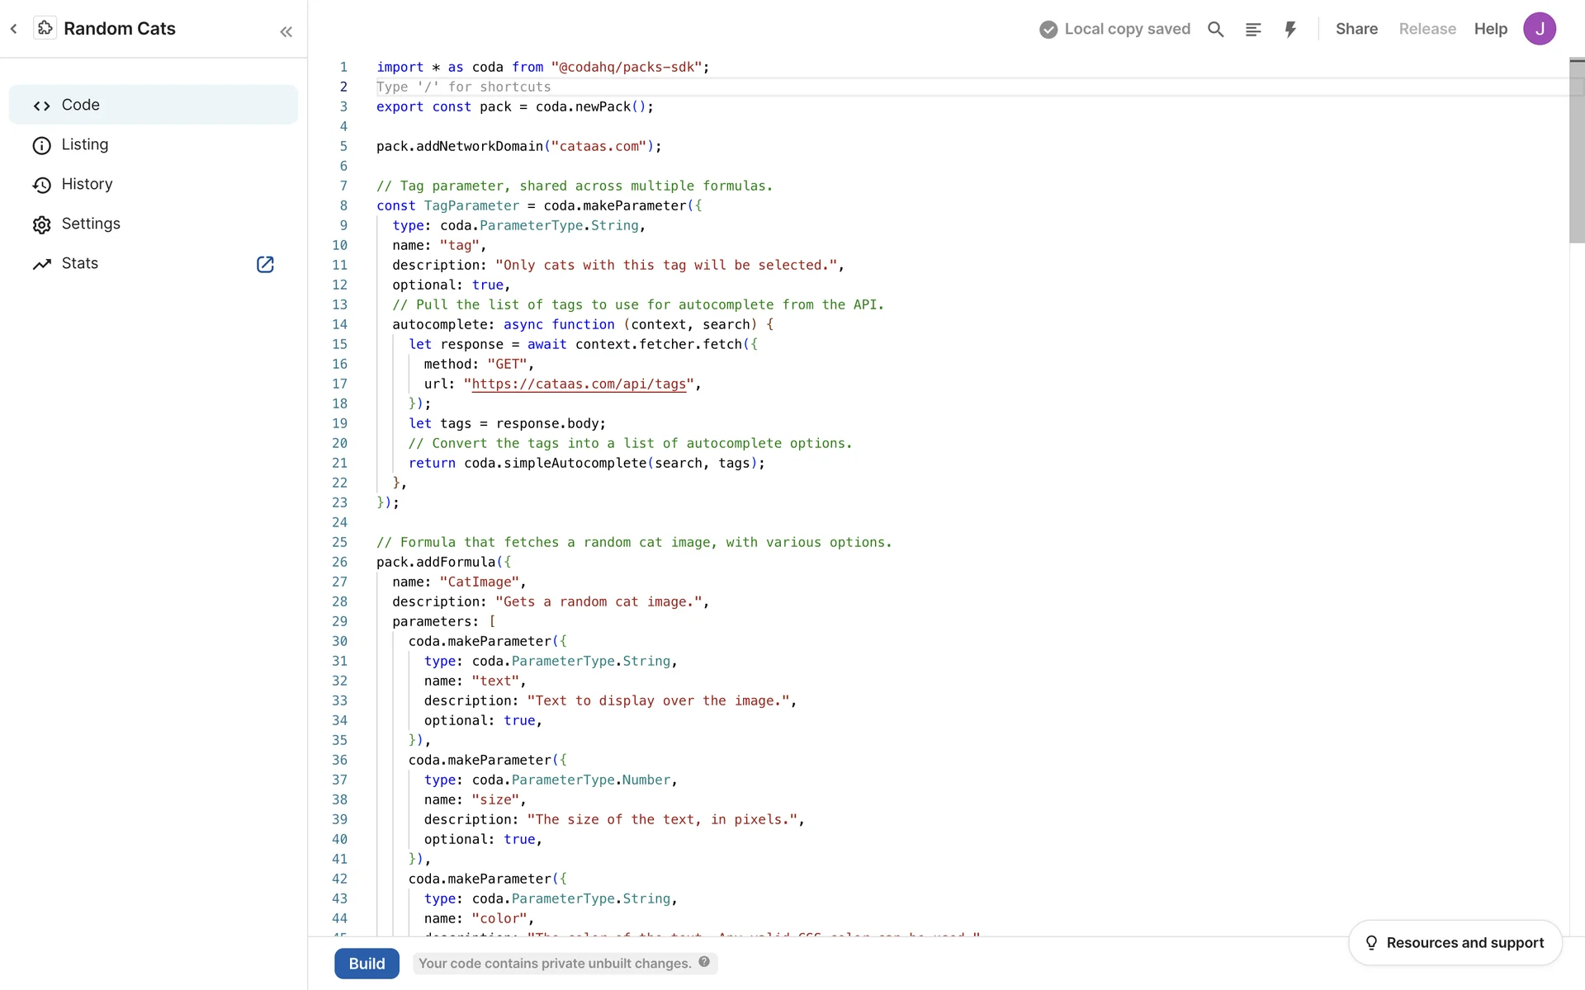Click the help question mark near unbuilt changes

click(x=704, y=962)
